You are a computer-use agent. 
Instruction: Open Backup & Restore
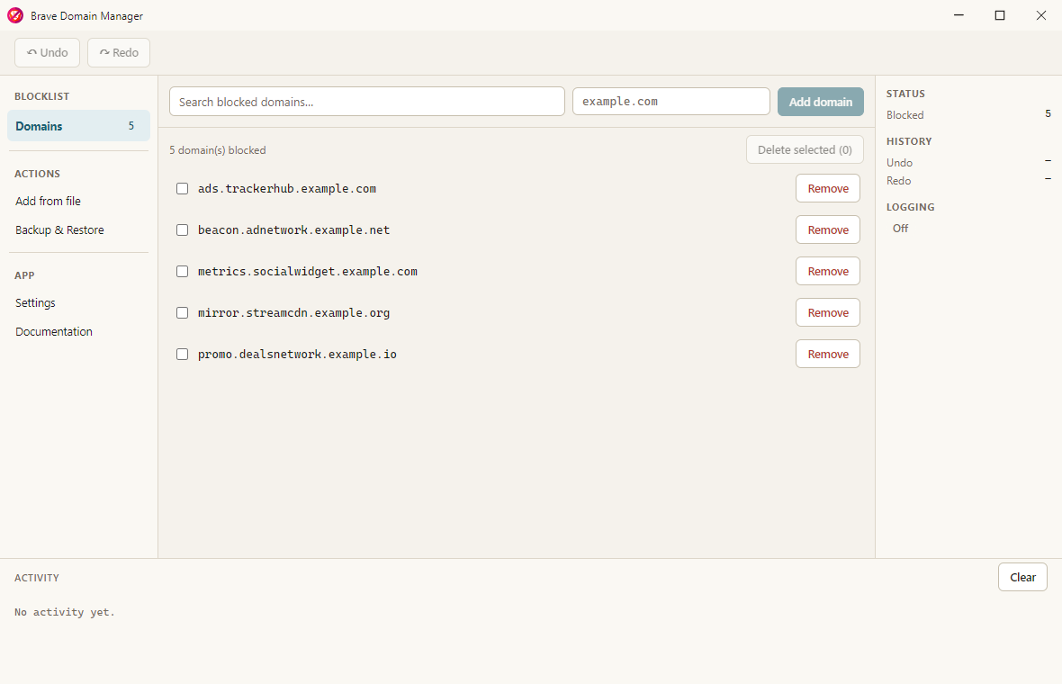59,230
